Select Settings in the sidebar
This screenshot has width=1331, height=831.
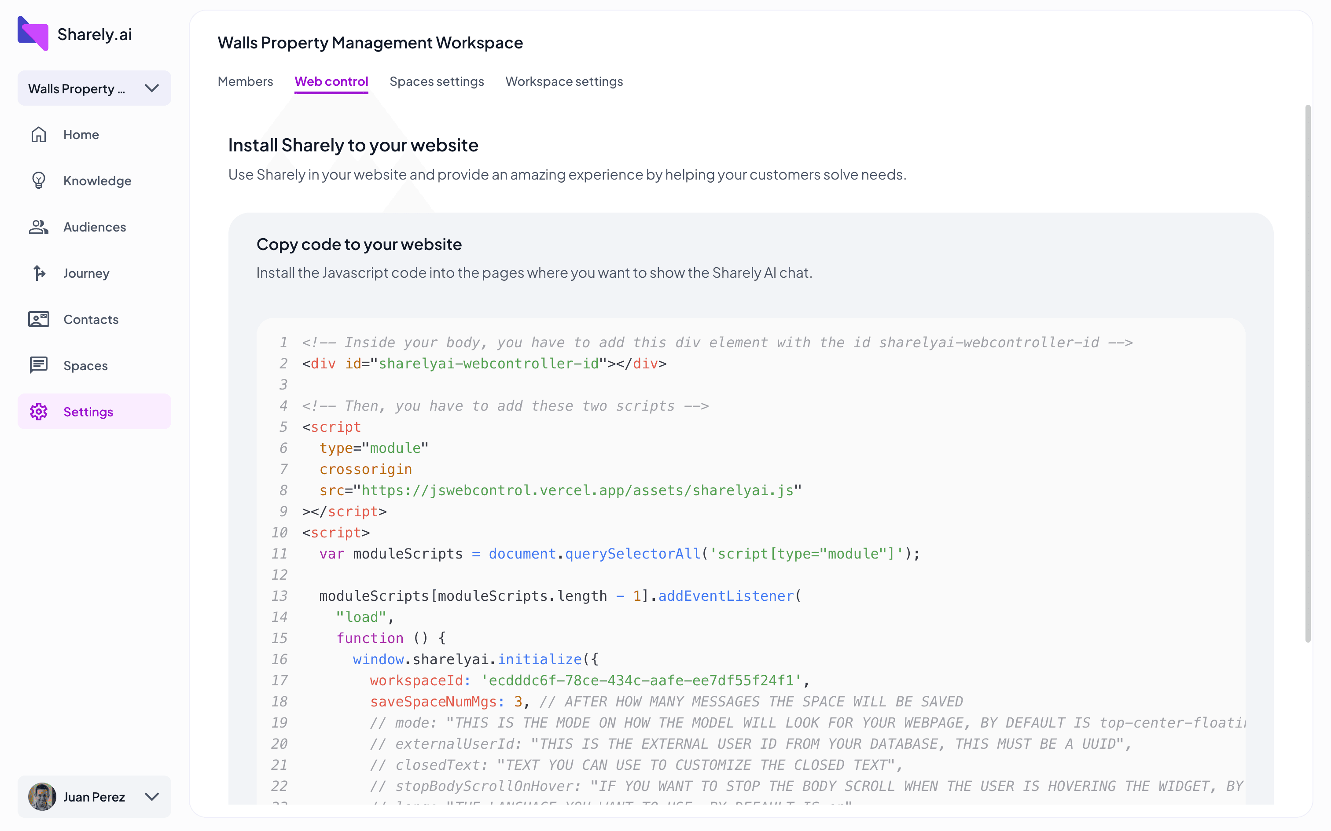click(95, 412)
